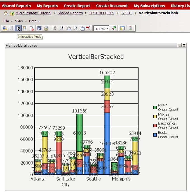Click the 166302 total data label

[x=107, y=72]
